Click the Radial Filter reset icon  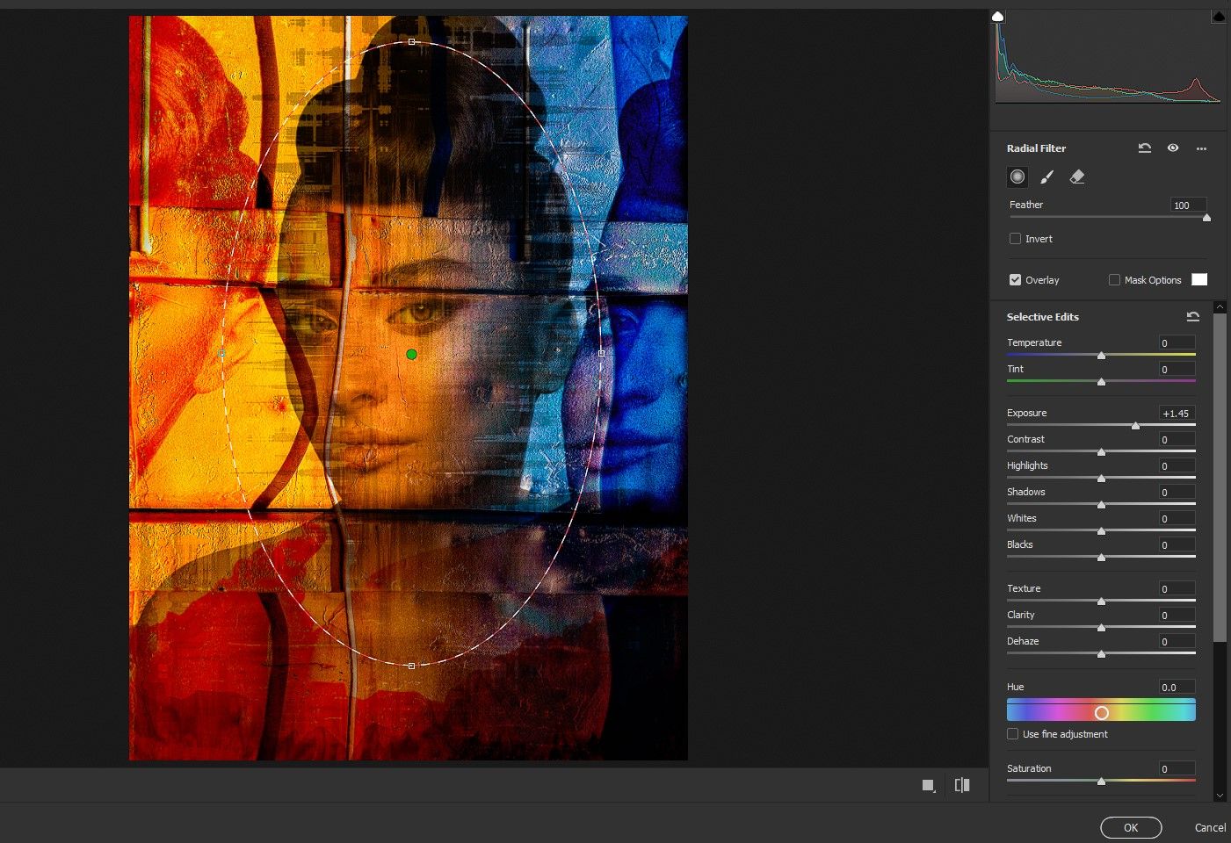(x=1144, y=148)
